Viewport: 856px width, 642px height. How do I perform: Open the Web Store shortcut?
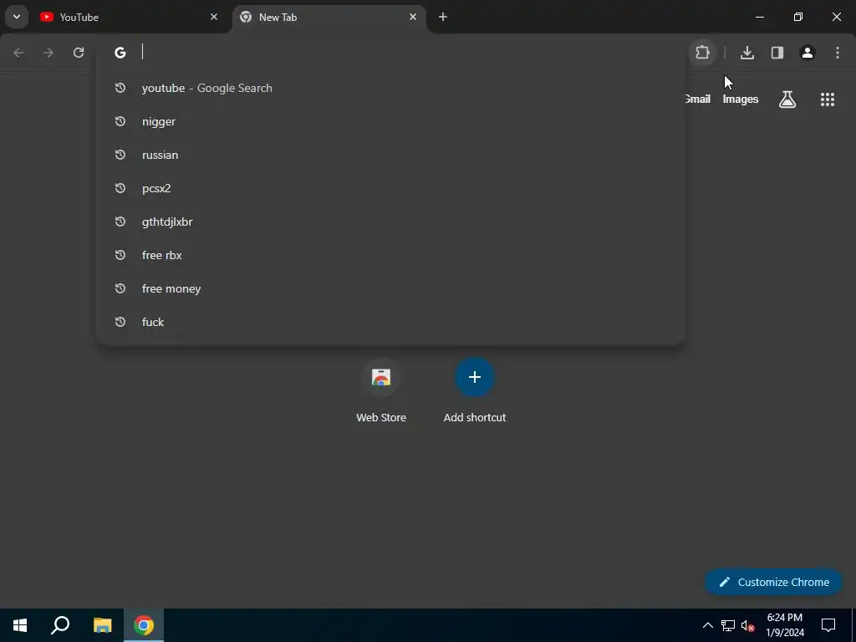(381, 390)
